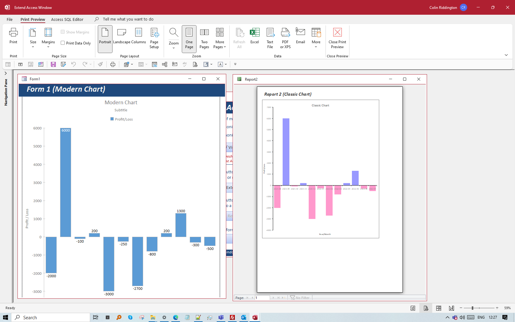This screenshot has height=322, width=515.
Task: Open the Size dropdown
Action: 33,38
